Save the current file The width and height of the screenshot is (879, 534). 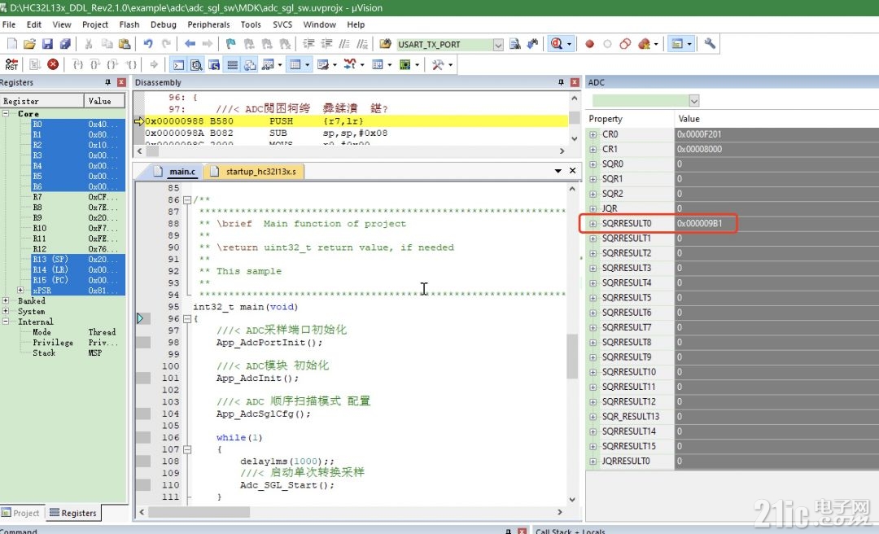coord(48,44)
